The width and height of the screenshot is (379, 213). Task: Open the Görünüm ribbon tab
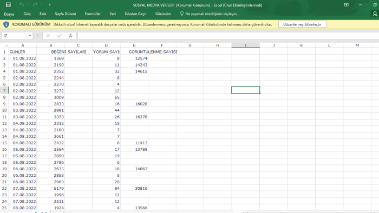pyautogui.click(x=163, y=14)
